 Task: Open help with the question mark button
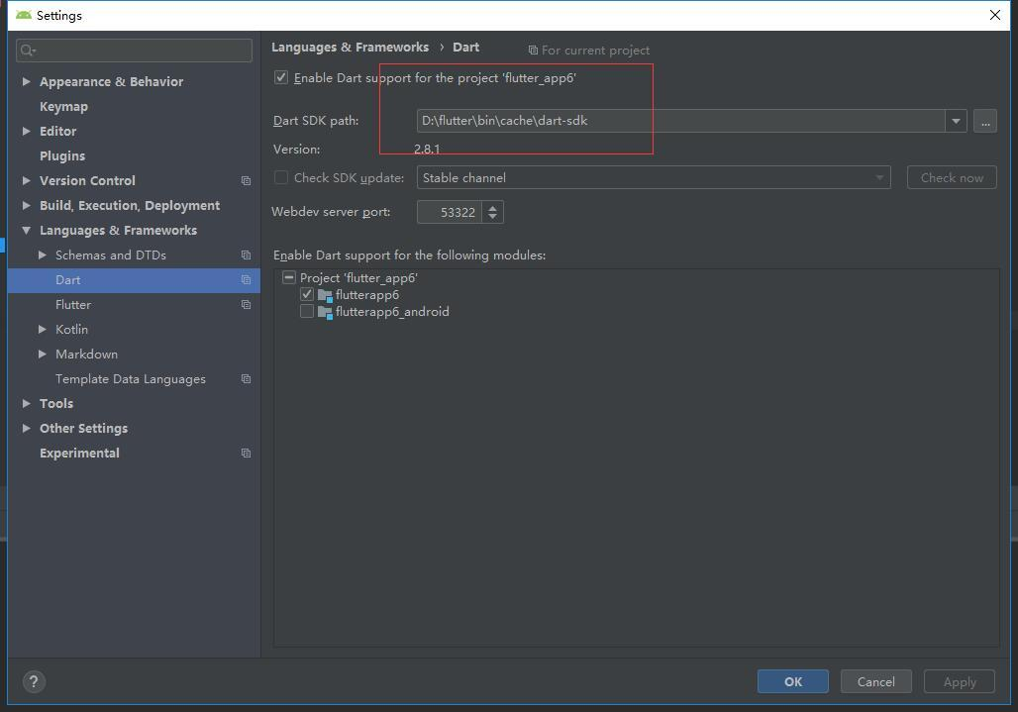pyautogui.click(x=34, y=681)
